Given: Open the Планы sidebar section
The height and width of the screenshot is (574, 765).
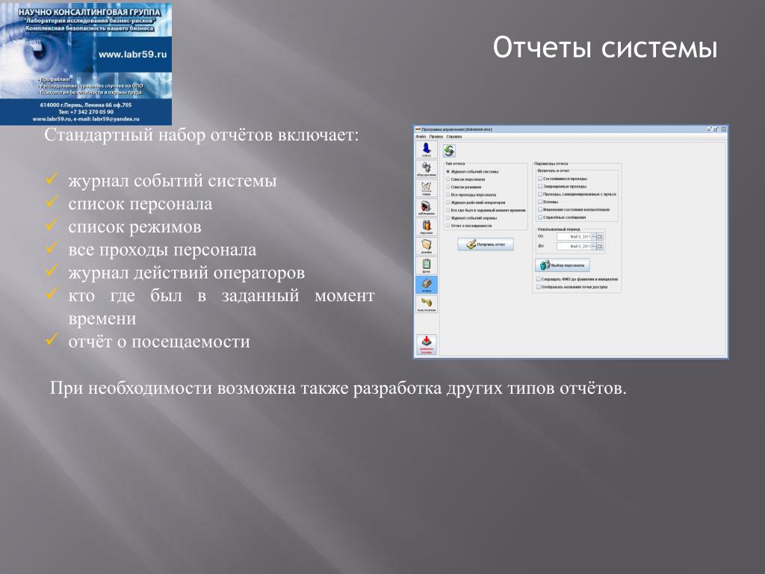Looking at the screenshot, I should pos(427,188).
